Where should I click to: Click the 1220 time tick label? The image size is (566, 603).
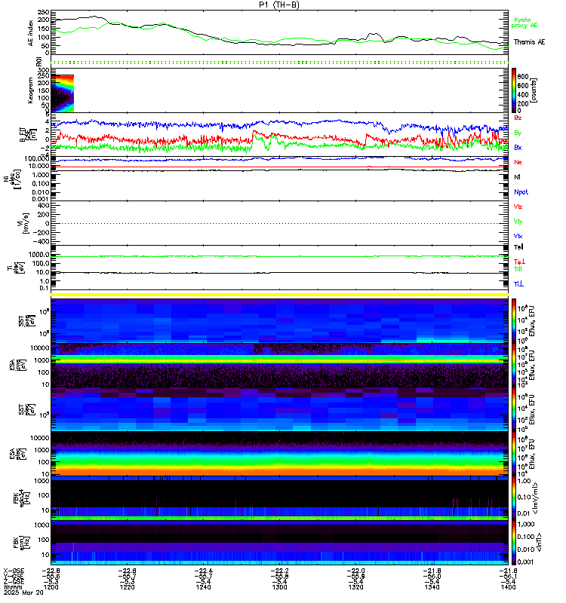coord(127,587)
